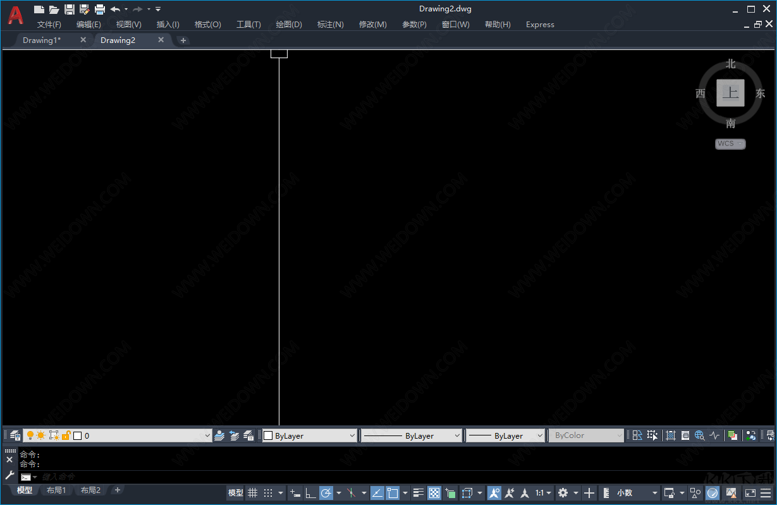The width and height of the screenshot is (777, 505).
Task: Freeze the layer using the sun icon
Action: click(x=41, y=435)
